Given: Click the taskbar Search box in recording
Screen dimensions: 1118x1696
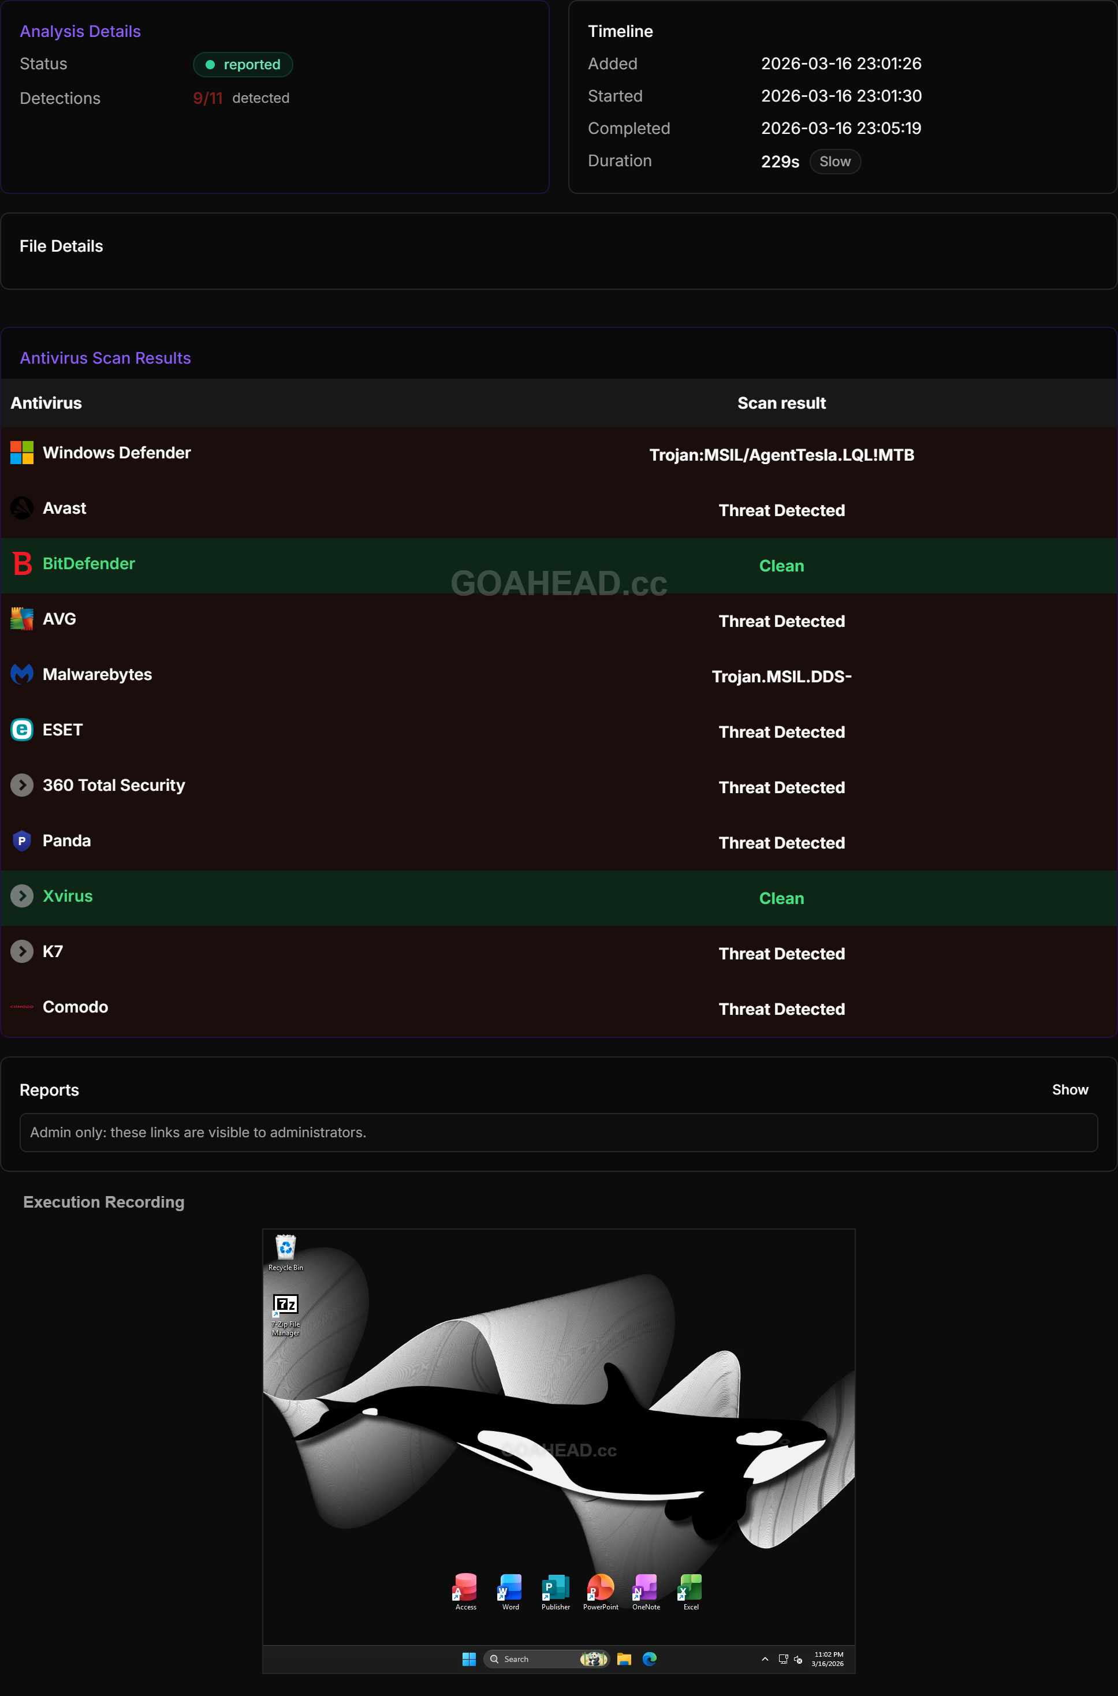Looking at the screenshot, I should tap(546, 1659).
